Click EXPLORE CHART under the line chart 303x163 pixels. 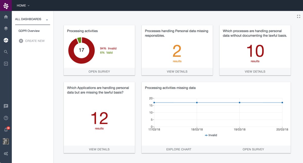coord(179,149)
